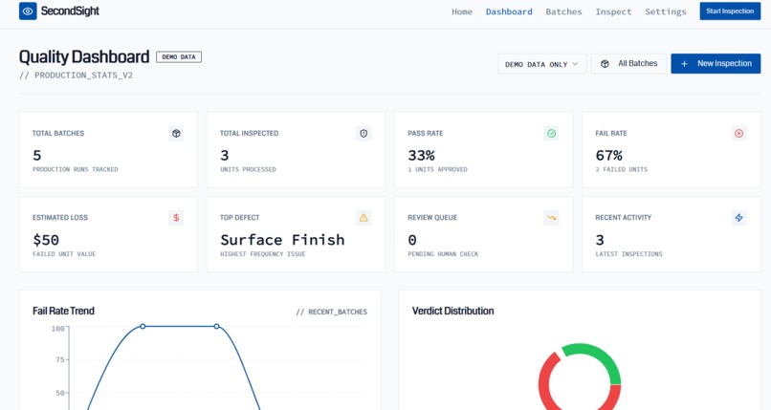The height and width of the screenshot is (410, 771).
Task: Click the Review Queue trending-down icon
Action: 551,218
